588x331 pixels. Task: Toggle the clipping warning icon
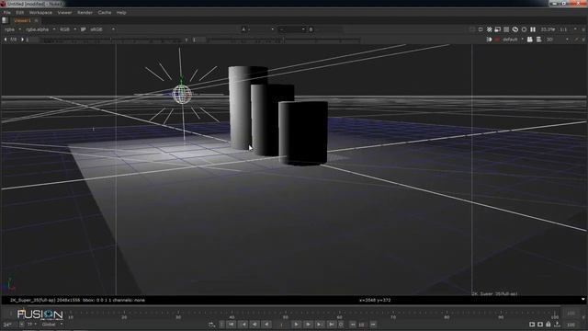pos(472,29)
